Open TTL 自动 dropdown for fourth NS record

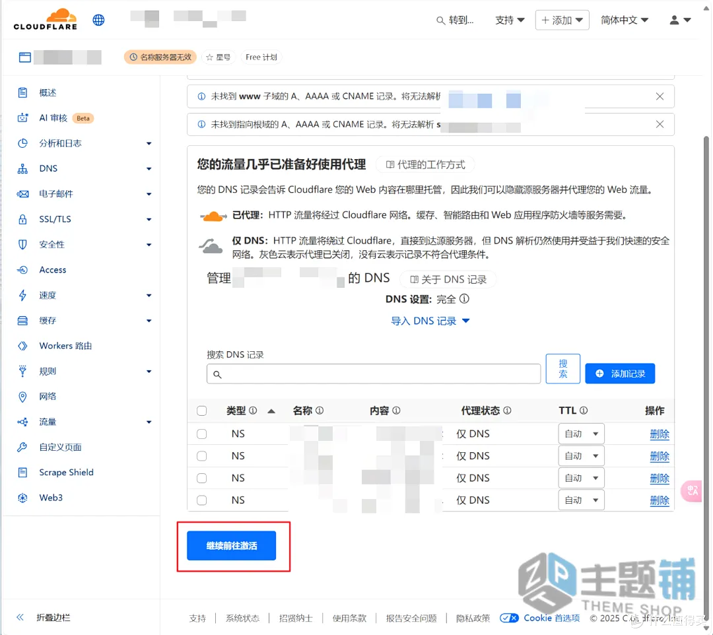(x=581, y=500)
